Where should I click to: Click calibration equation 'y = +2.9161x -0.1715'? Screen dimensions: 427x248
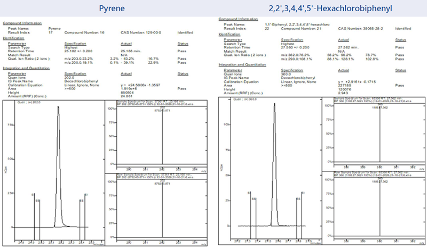coord(357,82)
